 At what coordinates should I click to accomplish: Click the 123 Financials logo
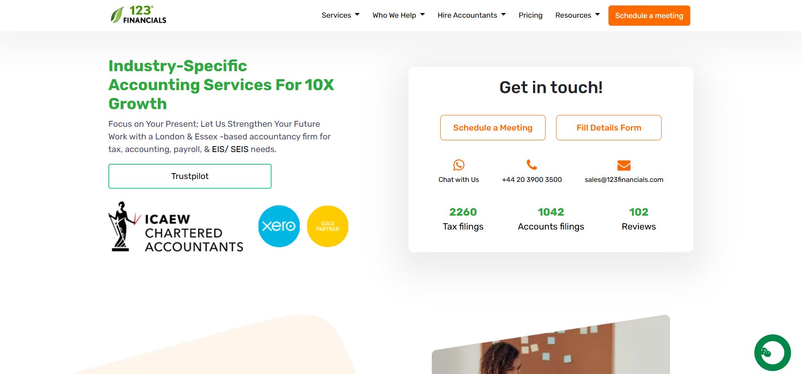point(138,15)
